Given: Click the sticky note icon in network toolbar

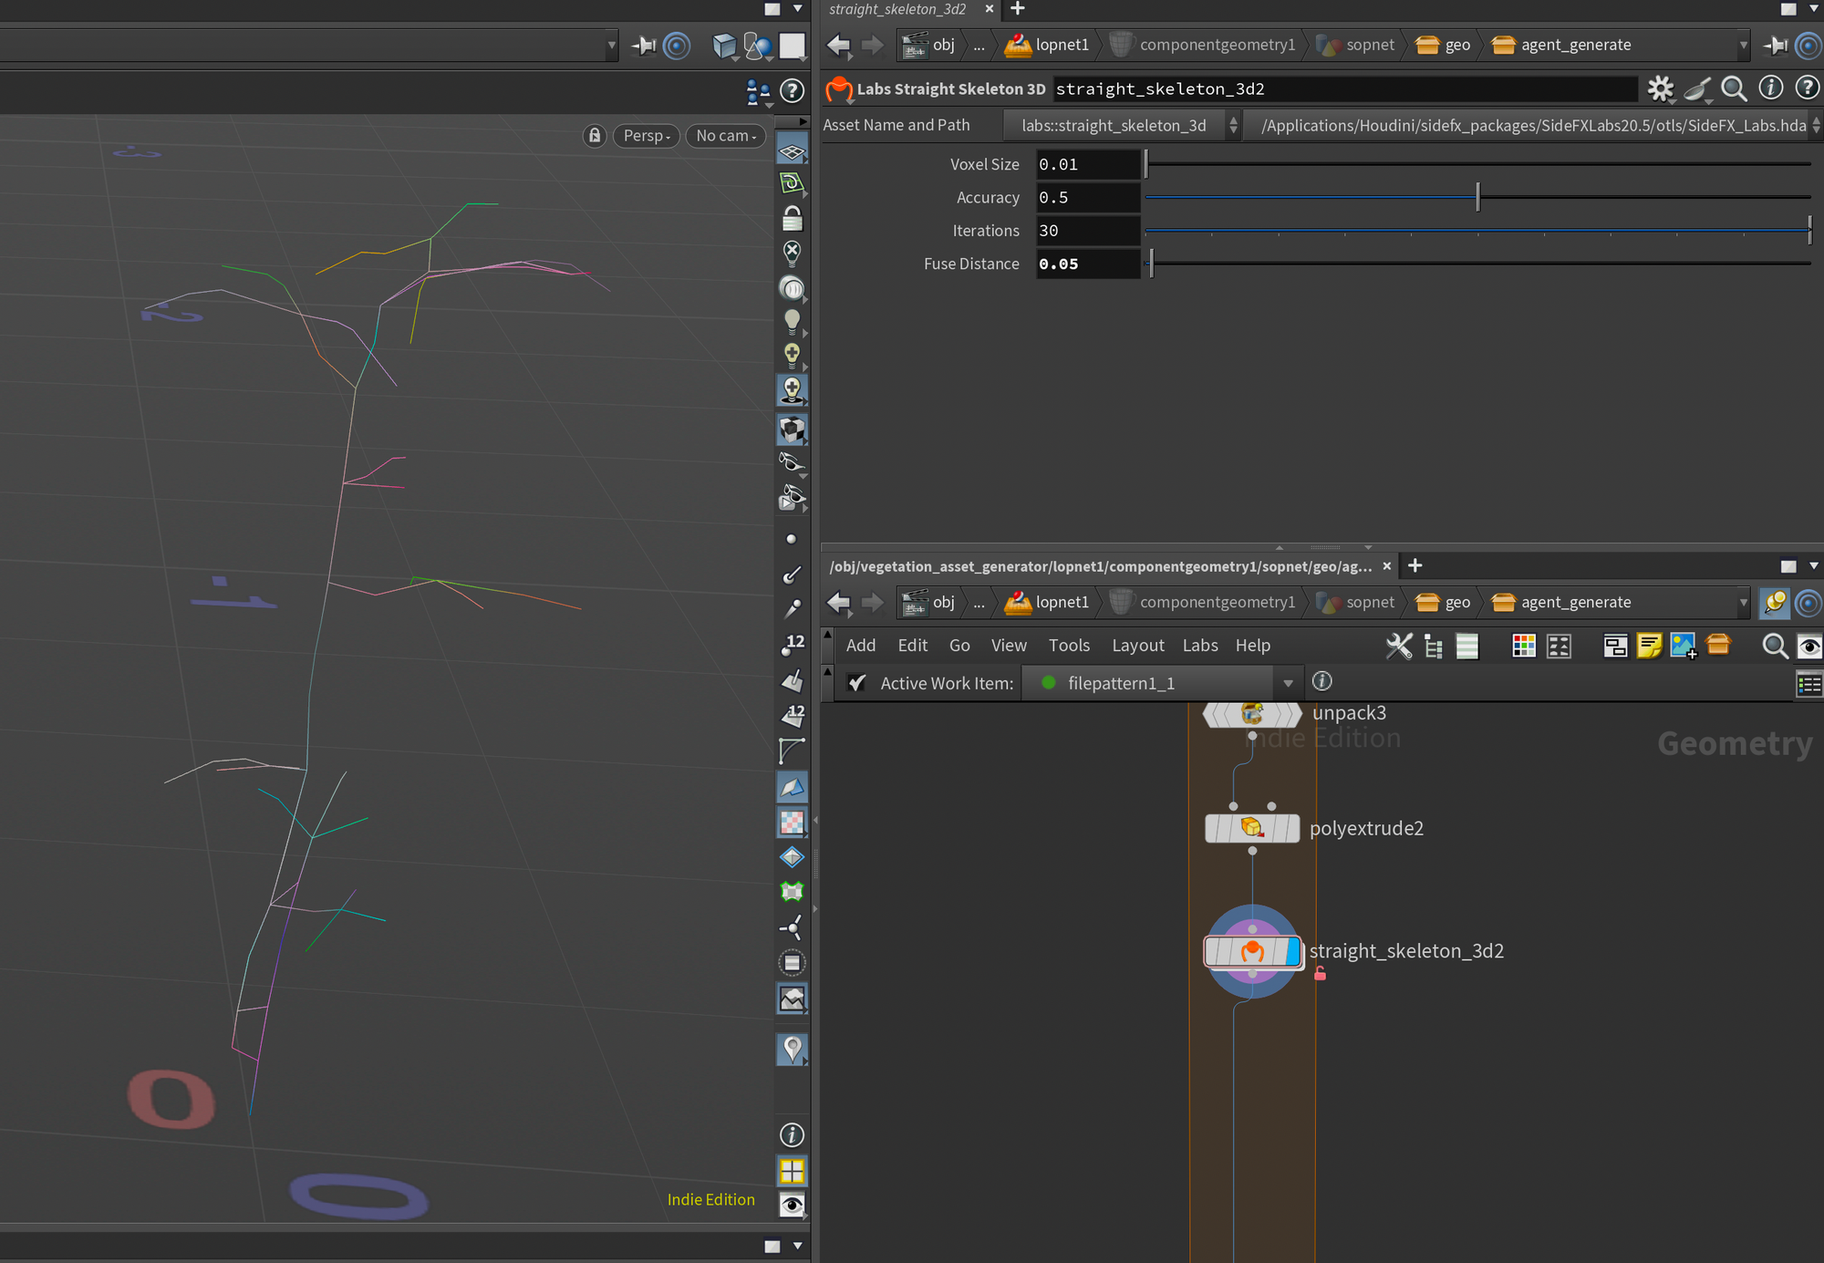Looking at the screenshot, I should pyautogui.click(x=1649, y=646).
